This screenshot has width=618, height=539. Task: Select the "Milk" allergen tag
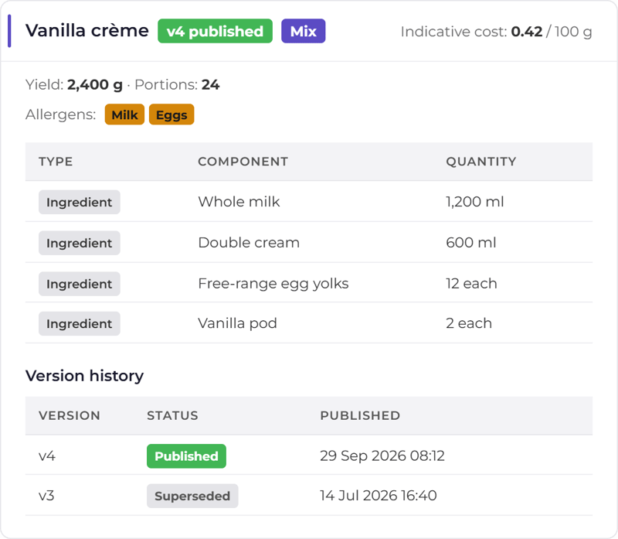[124, 114]
